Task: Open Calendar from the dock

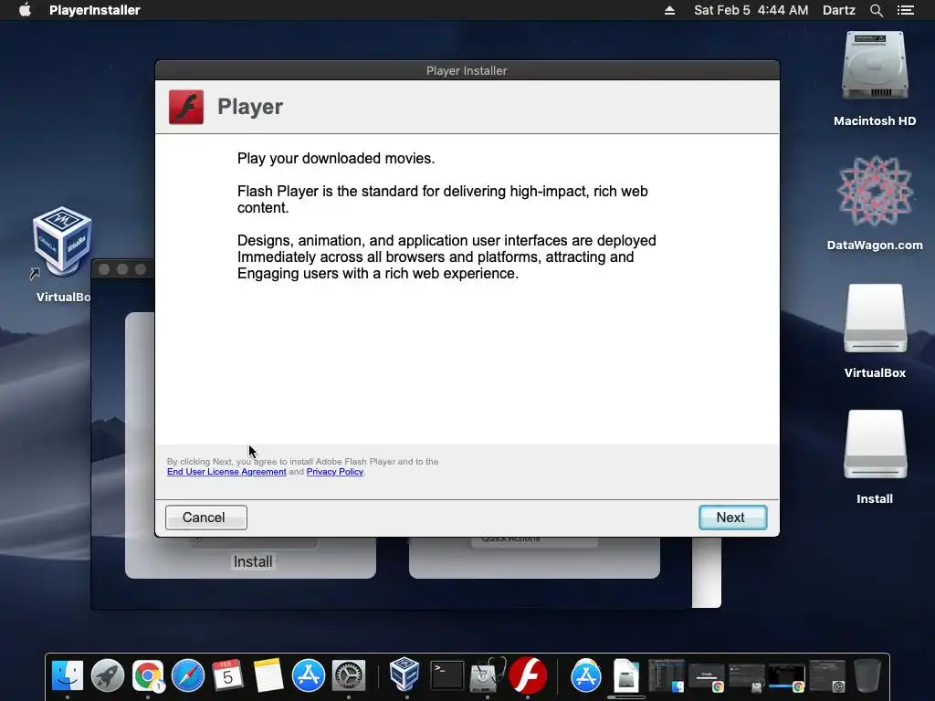Action: 227,676
